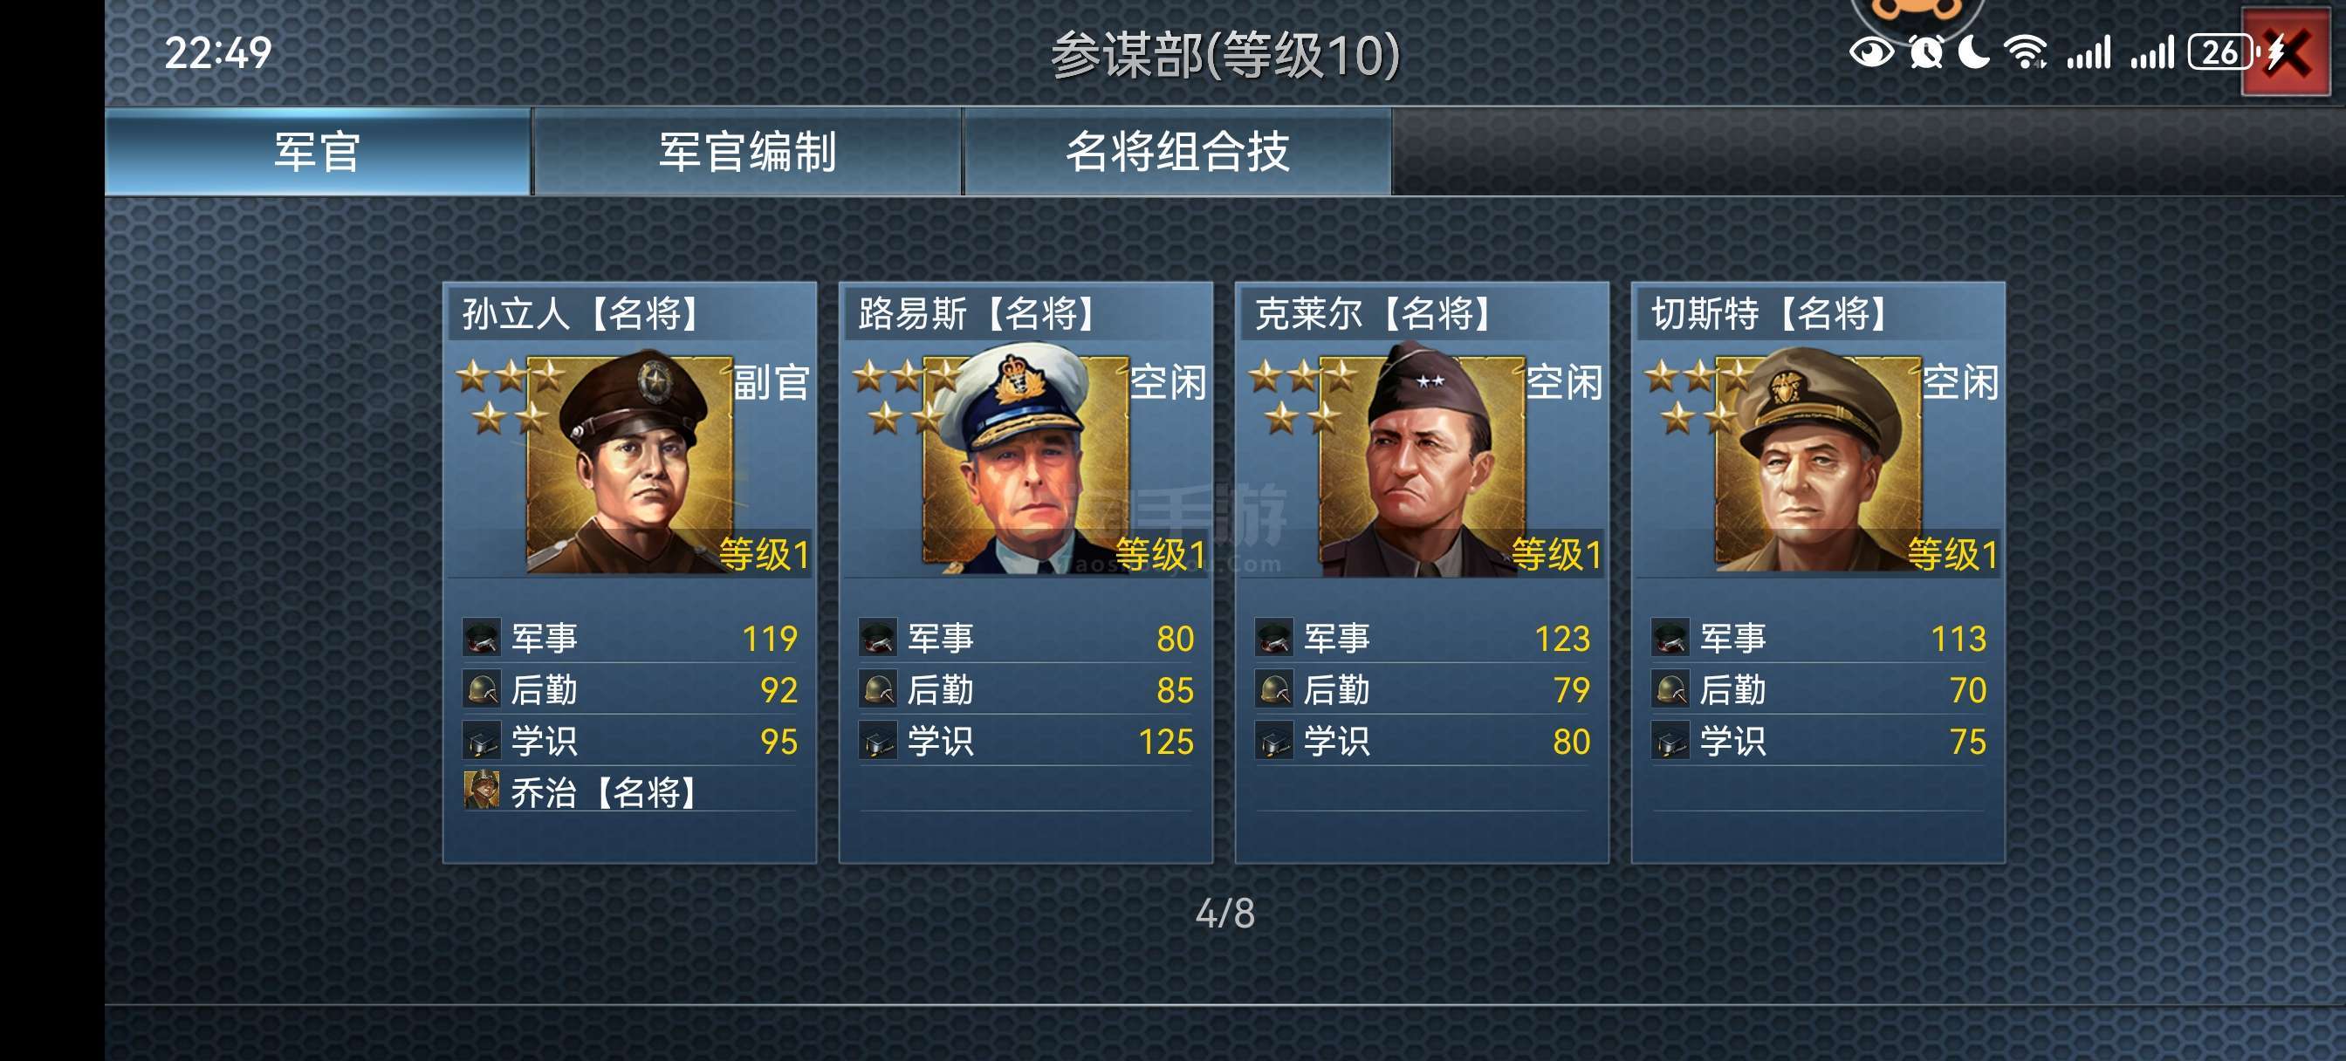This screenshot has width=2346, height=1061.
Task: Open the 军官编制 tab
Action: (x=747, y=151)
